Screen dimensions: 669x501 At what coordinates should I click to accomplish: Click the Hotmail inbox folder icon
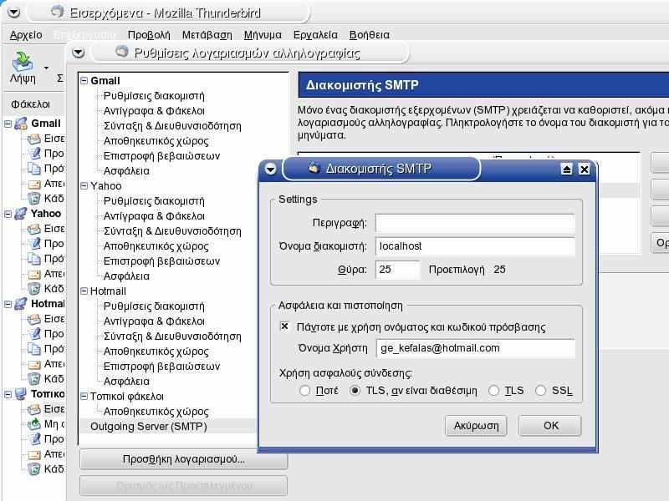pyautogui.click(x=33, y=319)
